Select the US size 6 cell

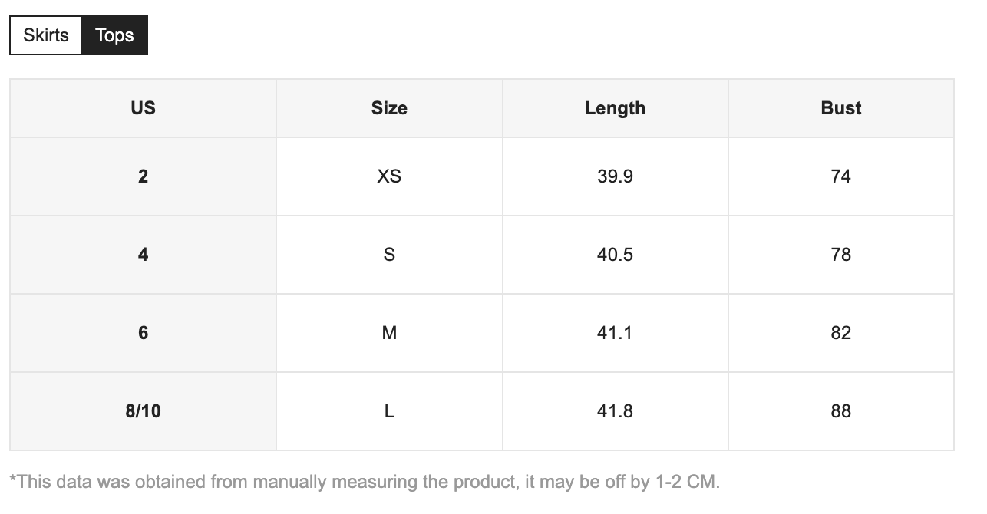pyautogui.click(x=143, y=333)
